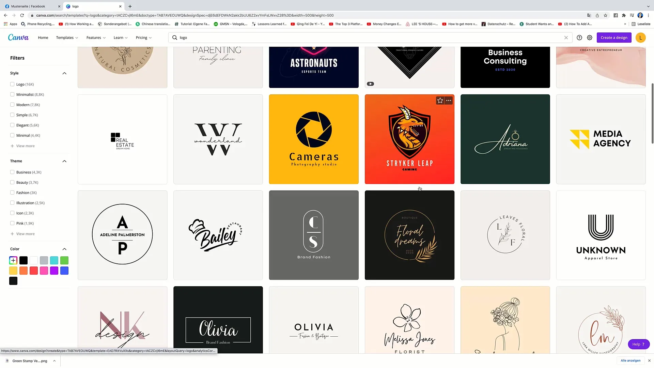This screenshot has height=368, width=654.
Task: Go to Home in Canva nav
Action: click(43, 37)
